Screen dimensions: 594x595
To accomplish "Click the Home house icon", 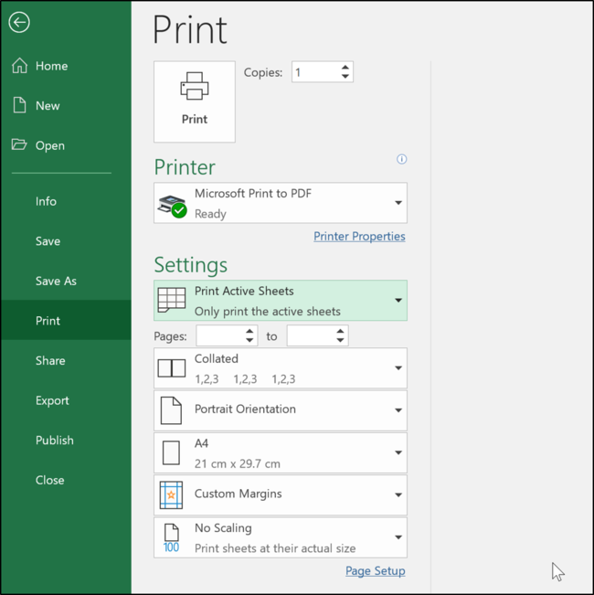I will (x=19, y=65).
